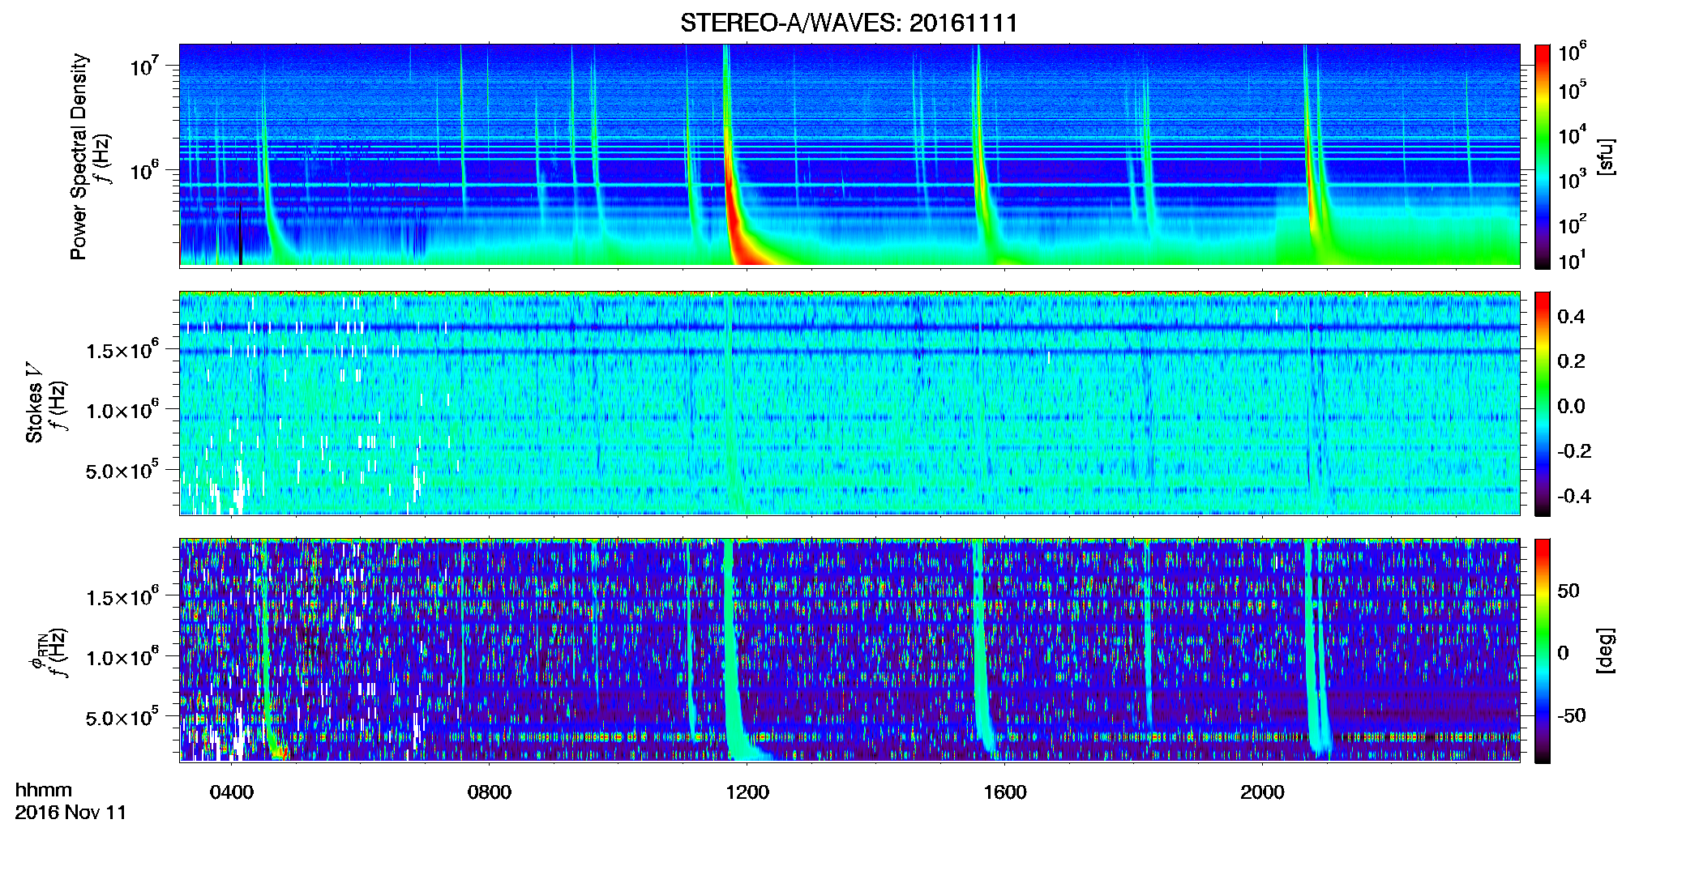Click the hhmm time format label
Screen dimensions: 1699x875
[44, 790]
